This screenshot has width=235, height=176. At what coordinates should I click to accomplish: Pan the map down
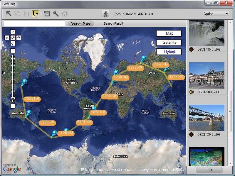point(13,43)
